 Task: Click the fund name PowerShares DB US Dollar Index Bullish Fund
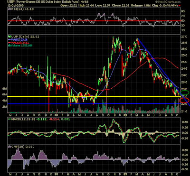47,2
